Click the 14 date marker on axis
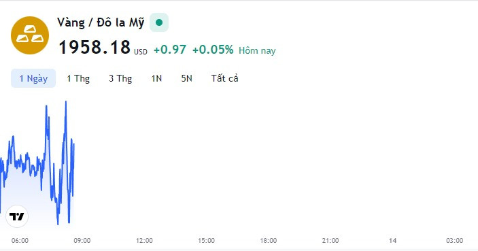This screenshot has width=478, height=251. (392, 241)
